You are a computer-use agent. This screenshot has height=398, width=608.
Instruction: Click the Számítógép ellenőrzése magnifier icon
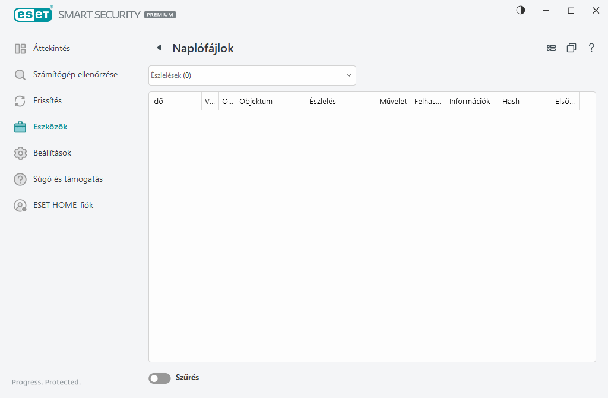[20, 75]
